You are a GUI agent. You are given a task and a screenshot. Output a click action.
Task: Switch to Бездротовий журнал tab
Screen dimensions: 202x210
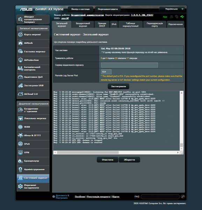click(x=83, y=24)
